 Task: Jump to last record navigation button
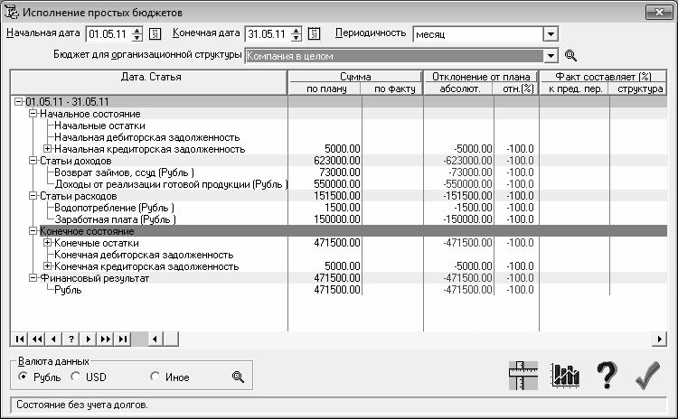click(x=122, y=339)
